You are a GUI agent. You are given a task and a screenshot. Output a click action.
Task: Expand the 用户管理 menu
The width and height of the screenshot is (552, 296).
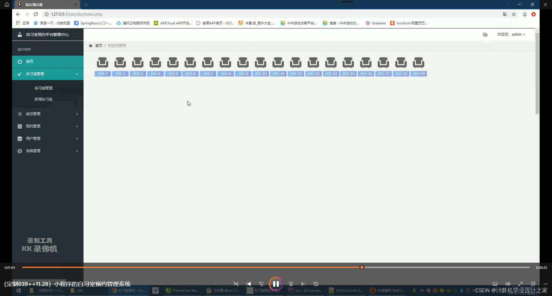pyautogui.click(x=48, y=139)
